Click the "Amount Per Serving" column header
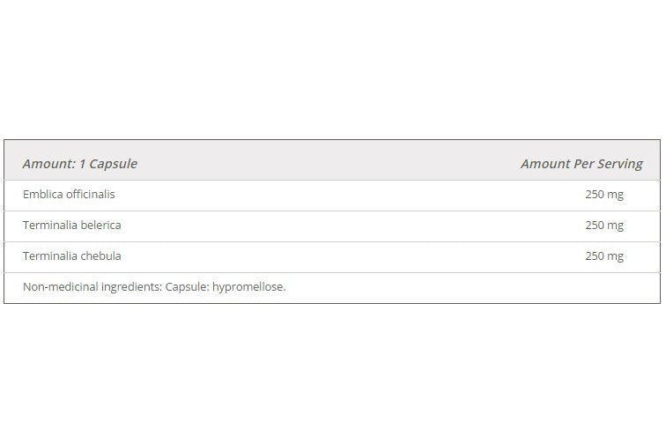The width and height of the screenshot is (666, 444). (x=581, y=164)
